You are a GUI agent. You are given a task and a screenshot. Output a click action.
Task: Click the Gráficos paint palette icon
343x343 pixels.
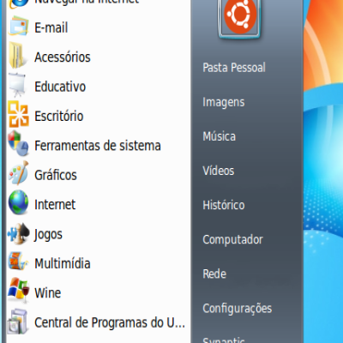19,173
